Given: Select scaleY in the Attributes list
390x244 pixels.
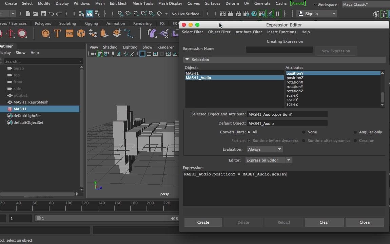Looking at the screenshot, I should point(292,100).
